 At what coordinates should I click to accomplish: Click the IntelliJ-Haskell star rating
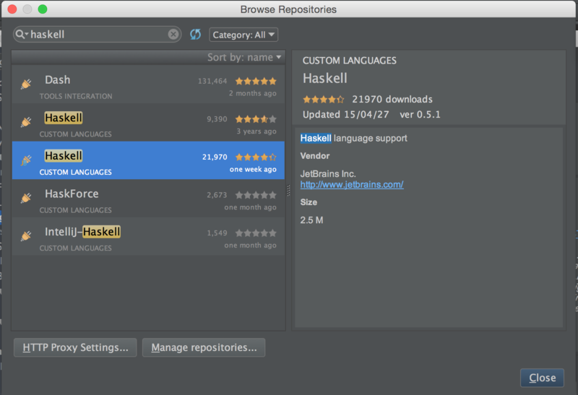click(256, 233)
